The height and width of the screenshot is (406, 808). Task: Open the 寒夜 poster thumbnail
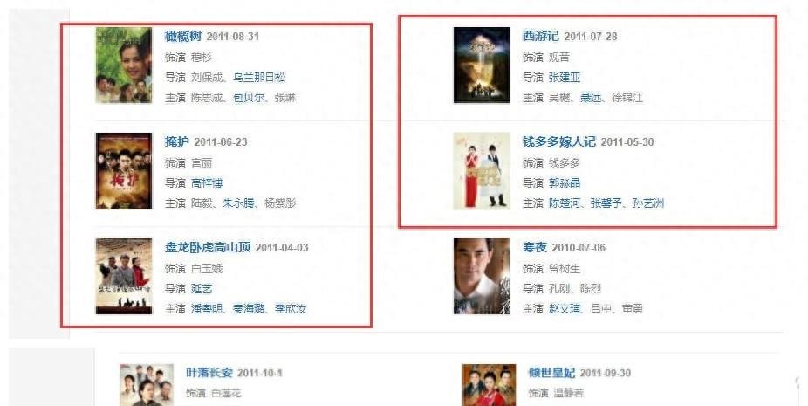pos(482,276)
